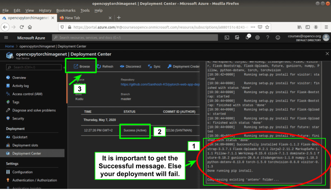The width and height of the screenshot is (331, 190).
Task: Open the History menu
Action: tap(45, 10)
